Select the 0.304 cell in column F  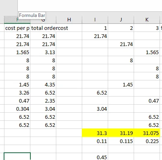point(17,109)
